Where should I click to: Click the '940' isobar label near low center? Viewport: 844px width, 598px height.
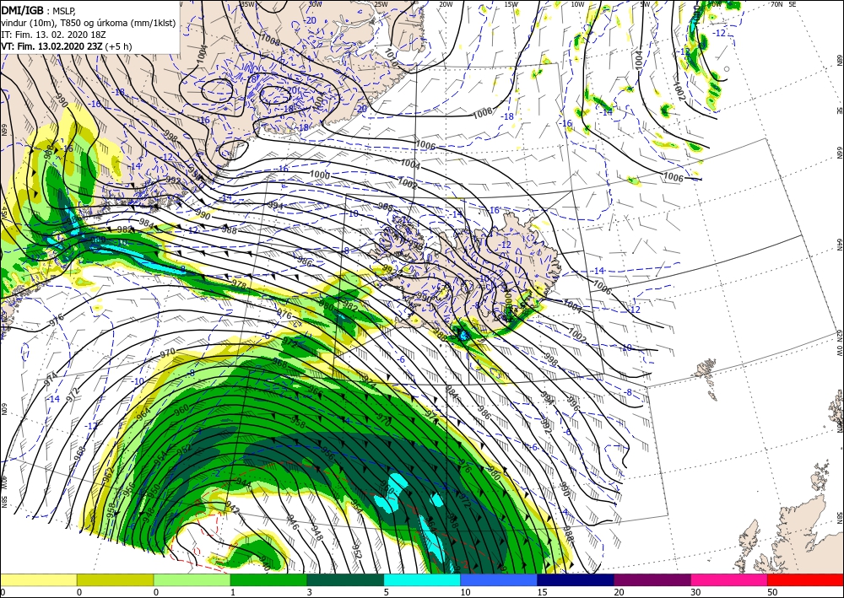(x=264, y=563)
